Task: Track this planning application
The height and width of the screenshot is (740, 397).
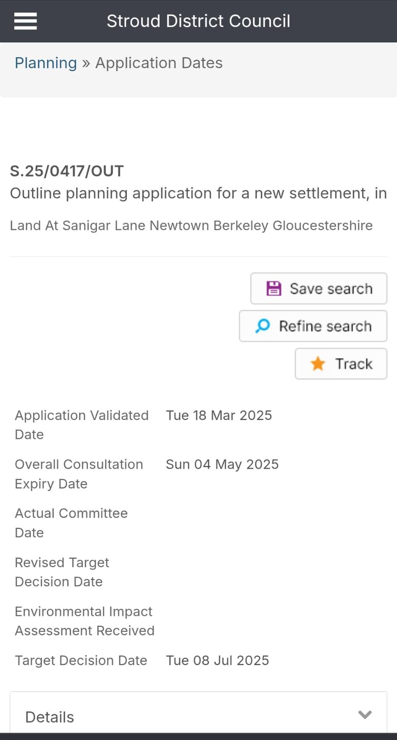Action: click(341, 364)
